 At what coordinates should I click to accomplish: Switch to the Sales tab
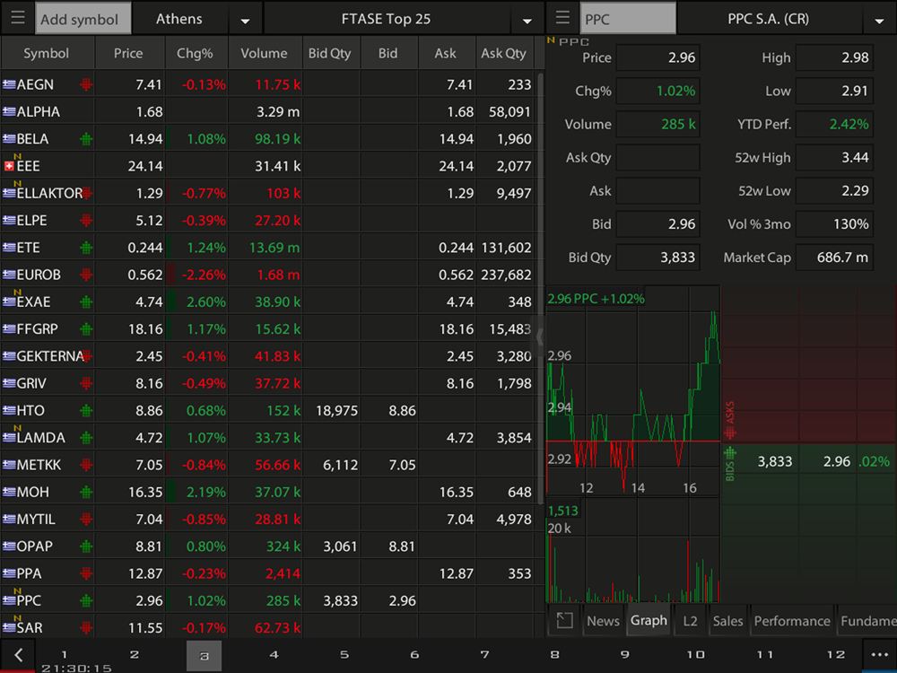727,620
